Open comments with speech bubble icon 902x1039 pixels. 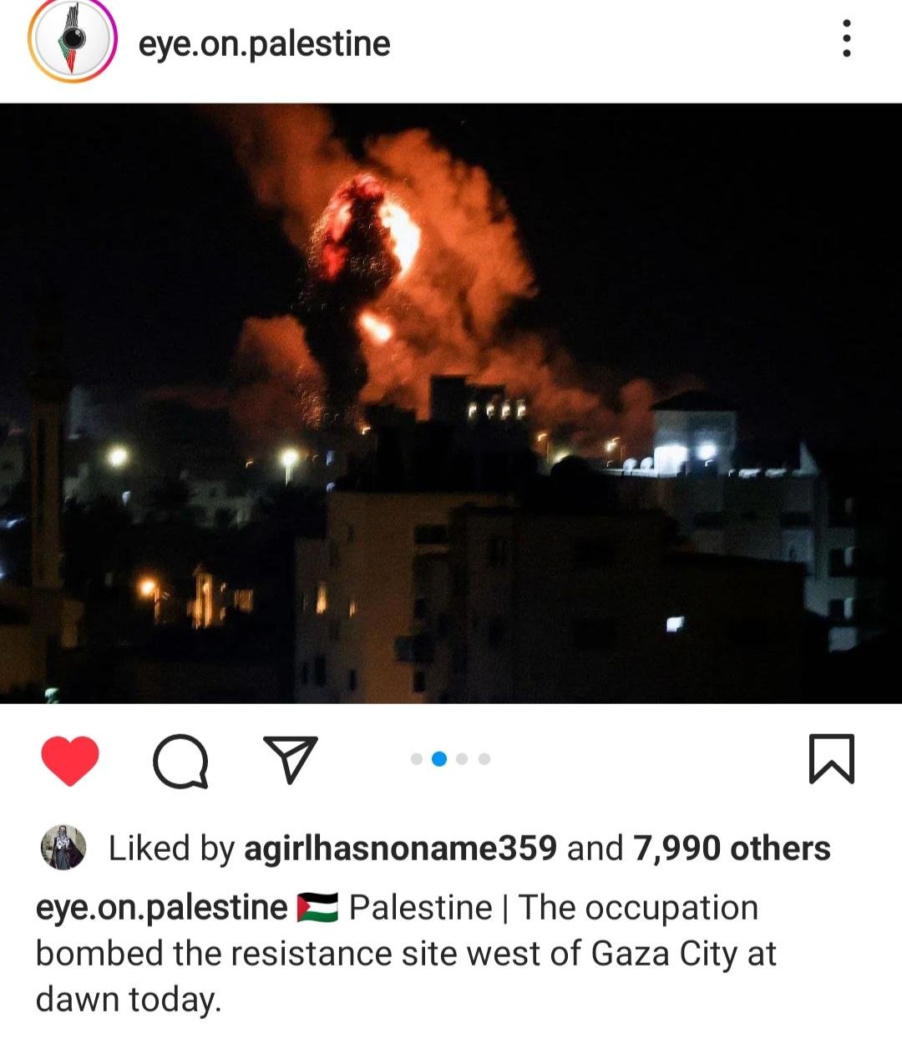180,760
